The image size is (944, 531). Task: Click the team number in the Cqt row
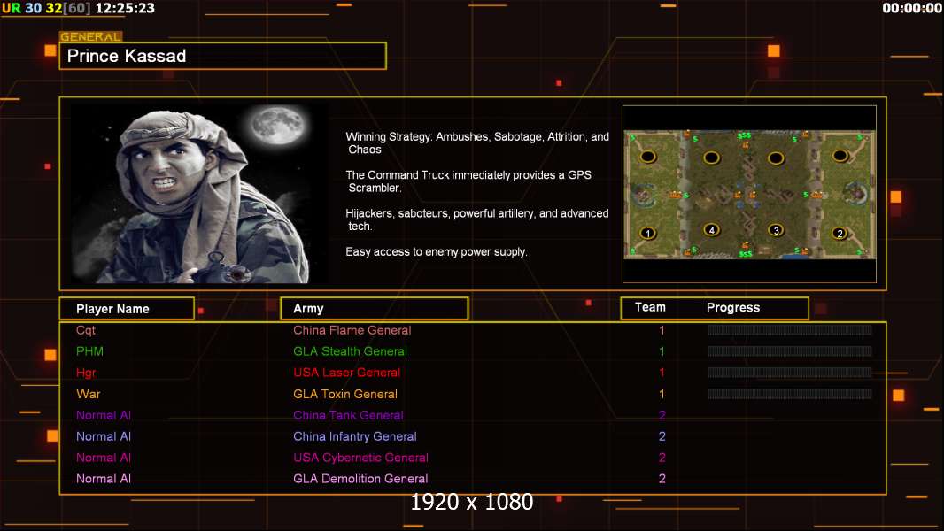point(662,330)
